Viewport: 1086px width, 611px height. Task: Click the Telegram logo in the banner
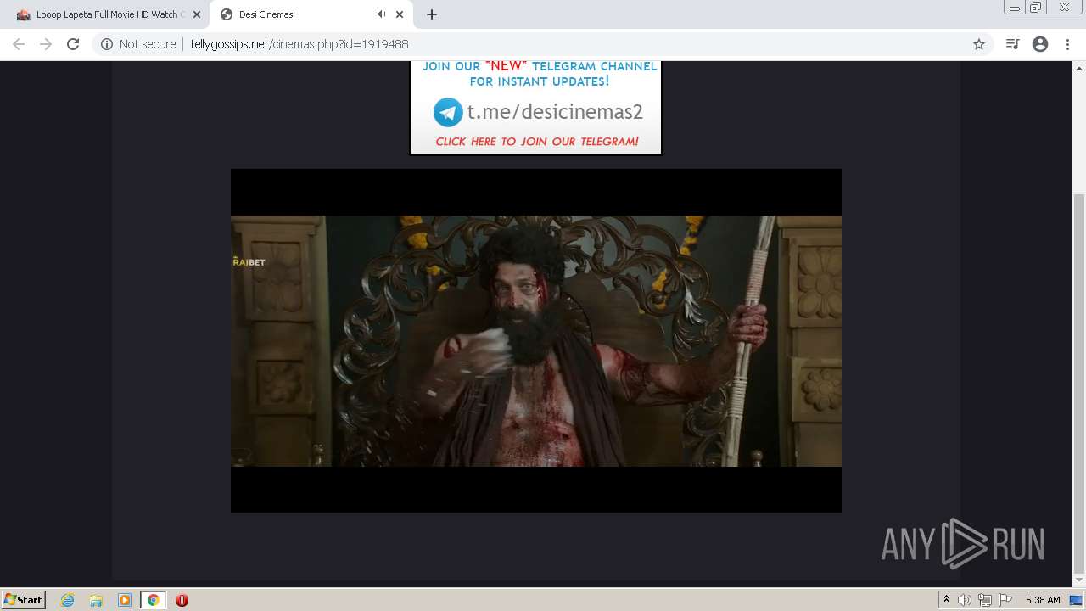(448, 112)
